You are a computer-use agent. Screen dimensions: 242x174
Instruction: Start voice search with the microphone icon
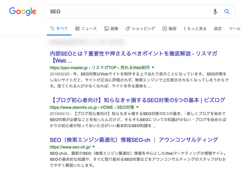[215, 11]
